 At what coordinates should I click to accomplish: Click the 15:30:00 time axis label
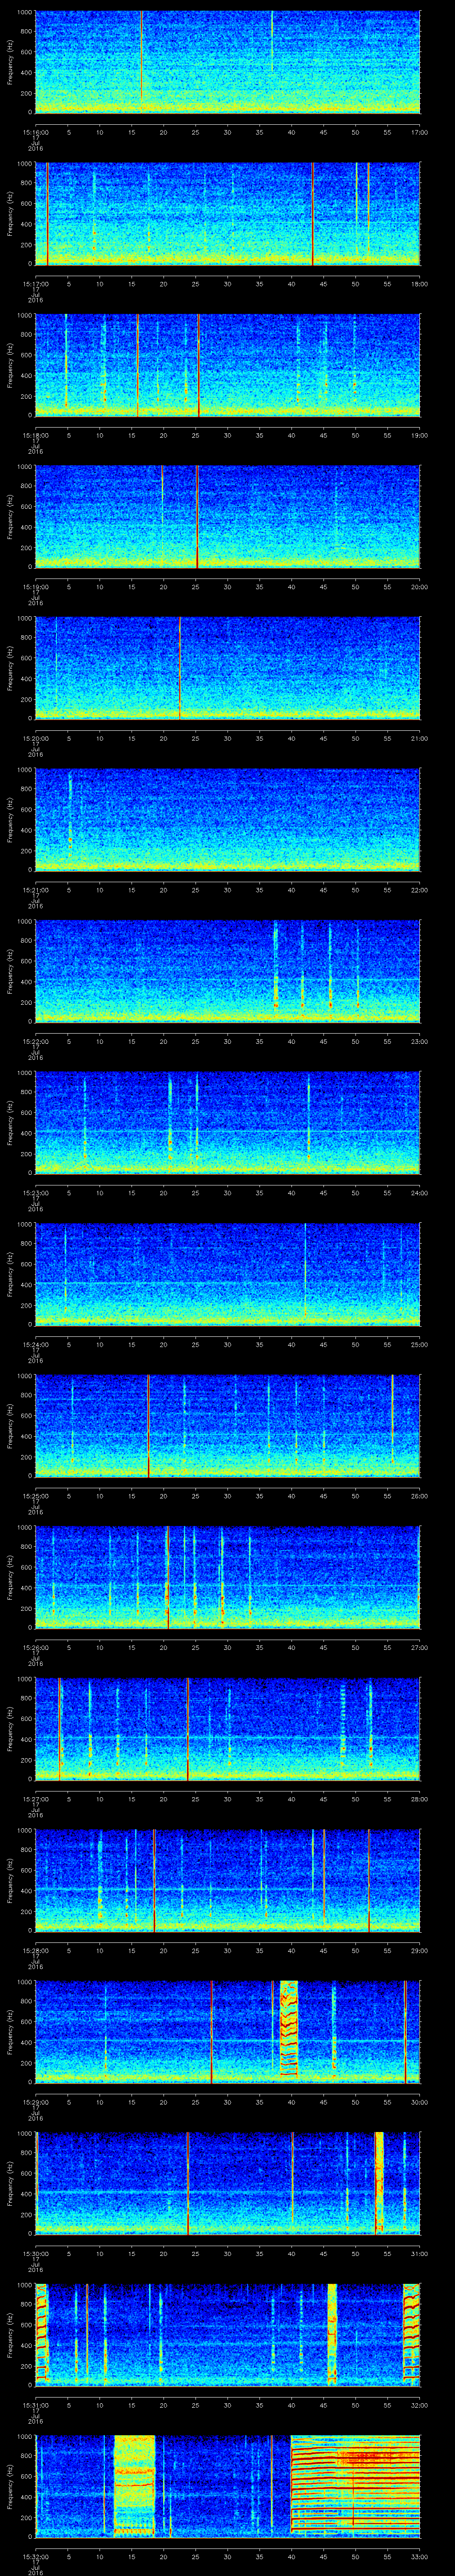pyautogui.click(x=35, y=2255)
